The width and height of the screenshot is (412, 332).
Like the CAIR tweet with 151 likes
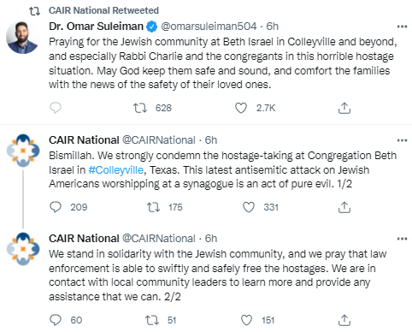coord(246,320)
